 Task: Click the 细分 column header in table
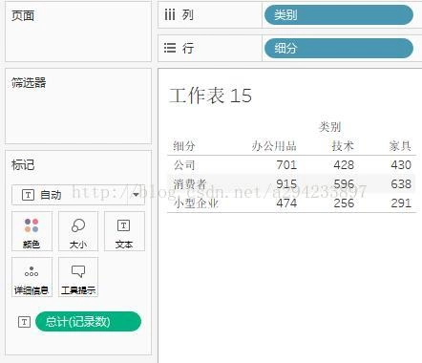point(184,146)
